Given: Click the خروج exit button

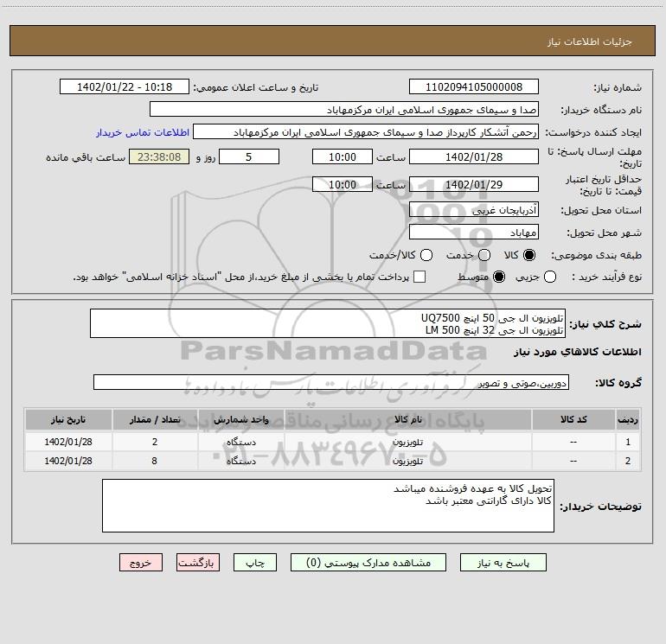Looking at the screenshot, I should tap(141, 563).
